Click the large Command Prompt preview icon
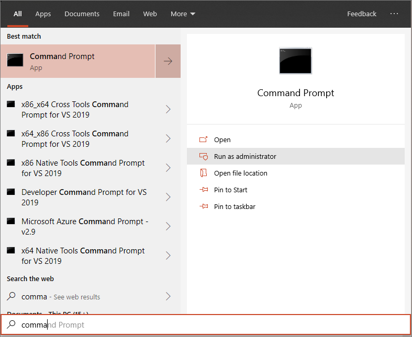 click(x=295, y=61)
